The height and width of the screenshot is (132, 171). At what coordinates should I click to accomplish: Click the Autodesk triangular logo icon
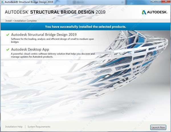[x=144, y=12]
